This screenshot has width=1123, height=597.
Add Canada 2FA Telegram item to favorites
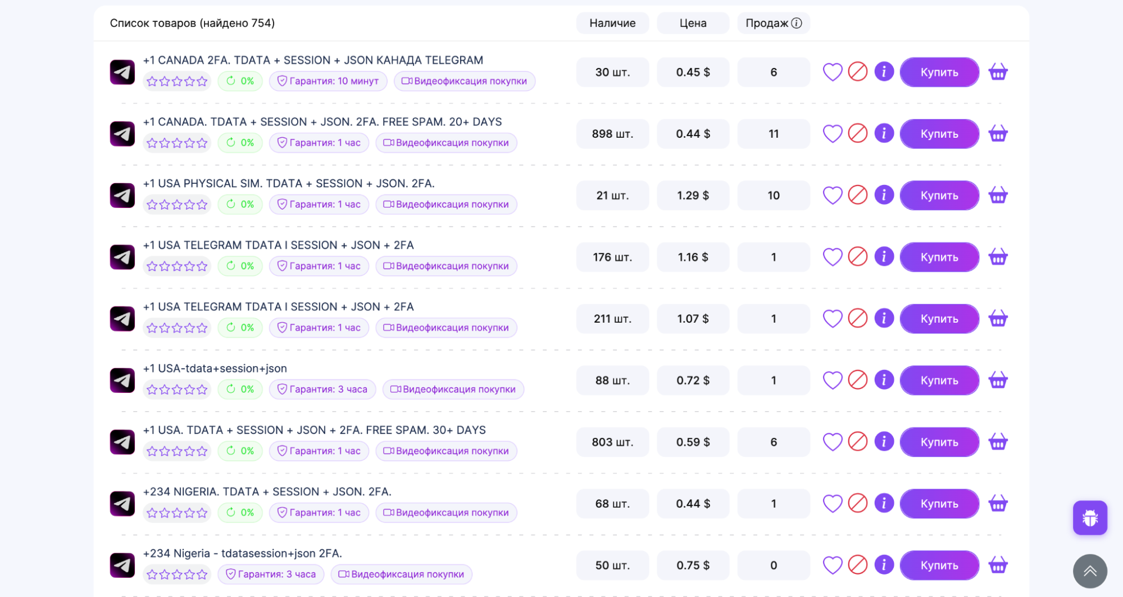point(832,72)
